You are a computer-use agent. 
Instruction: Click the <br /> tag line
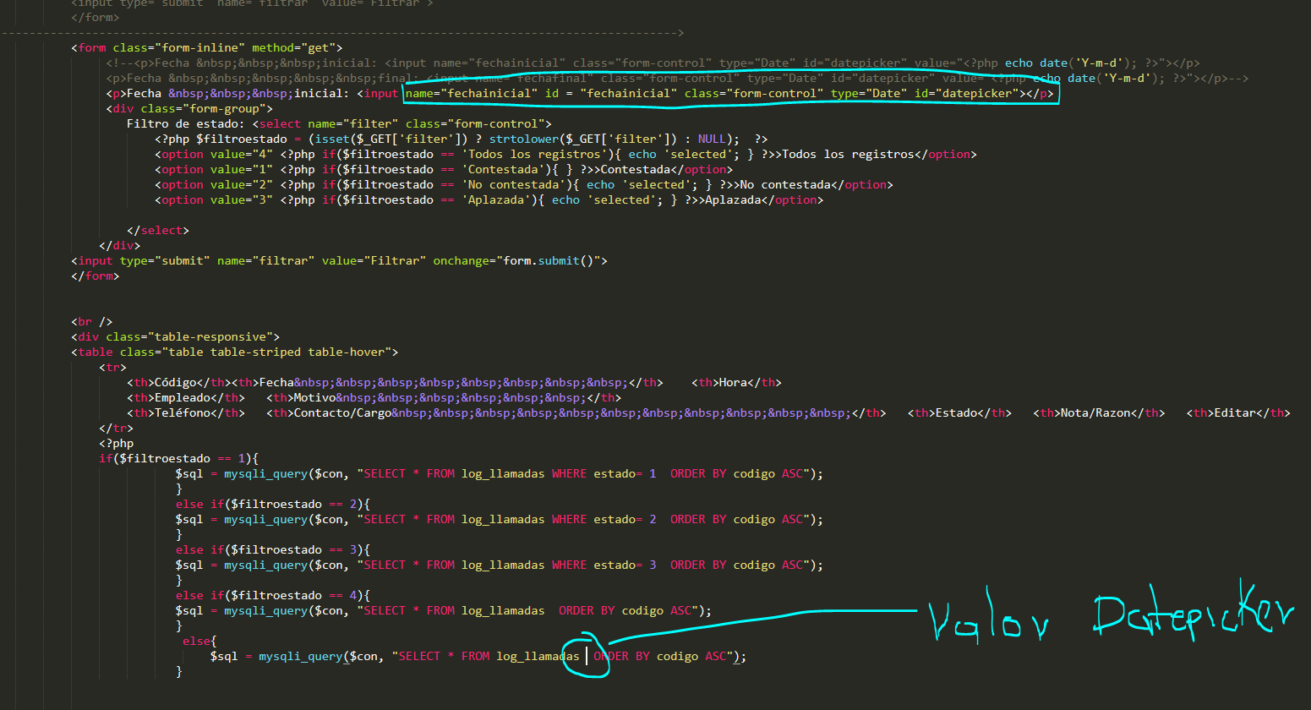(92, 321)
